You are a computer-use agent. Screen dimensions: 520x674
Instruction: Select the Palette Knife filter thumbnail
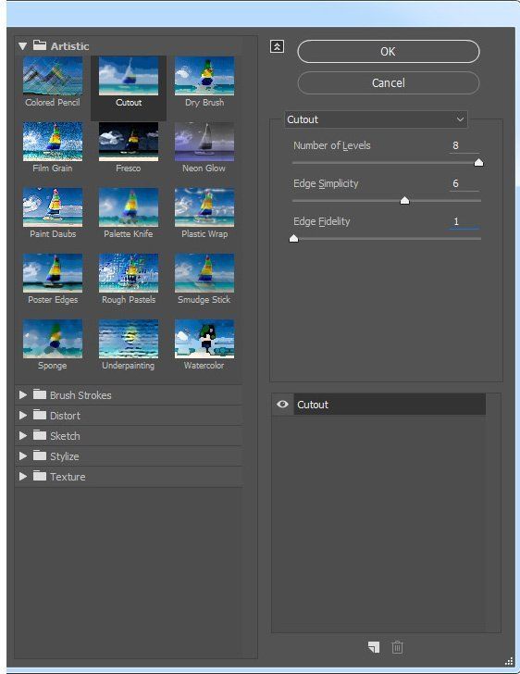129,207
